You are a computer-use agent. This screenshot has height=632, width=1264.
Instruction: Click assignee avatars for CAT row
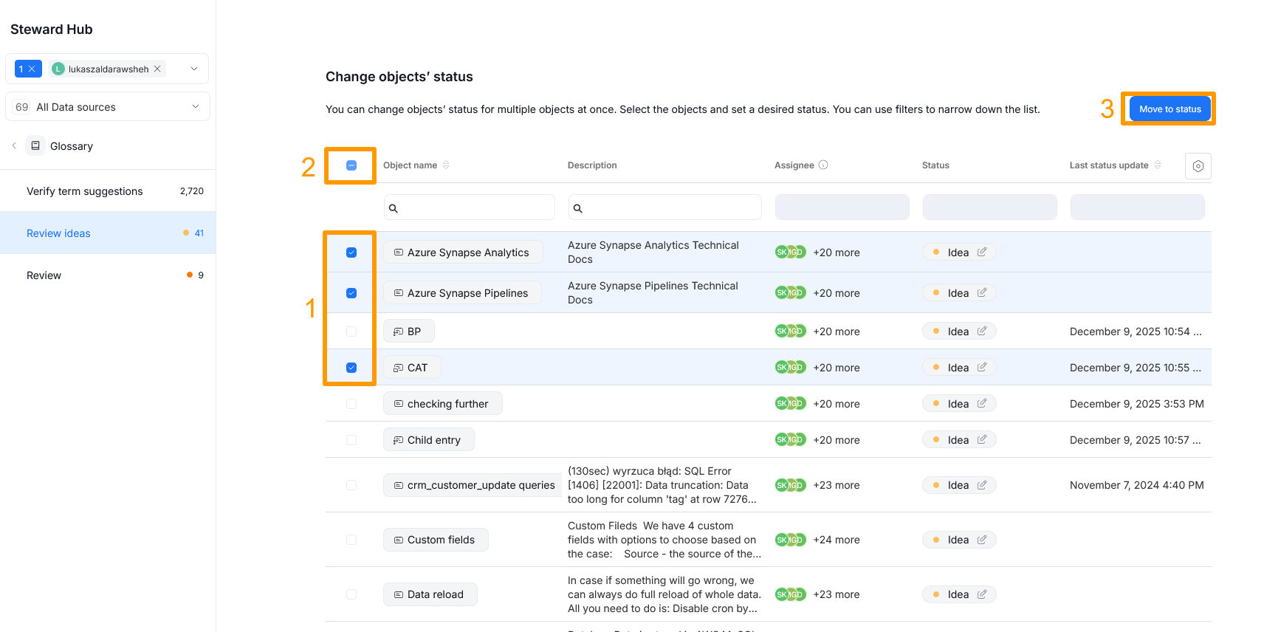(x=790, y=367)
